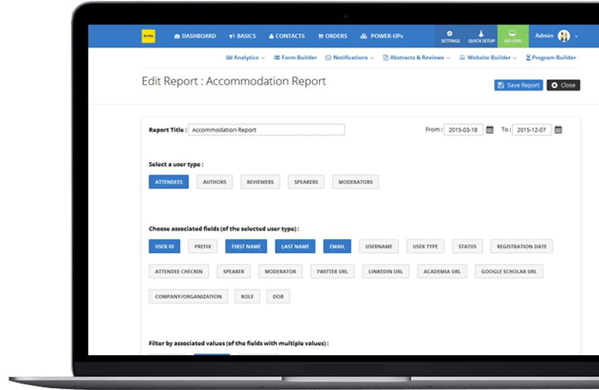Enable the Moderator field
Viewport: 599px width, 390px height.
[x=280, y=271]
